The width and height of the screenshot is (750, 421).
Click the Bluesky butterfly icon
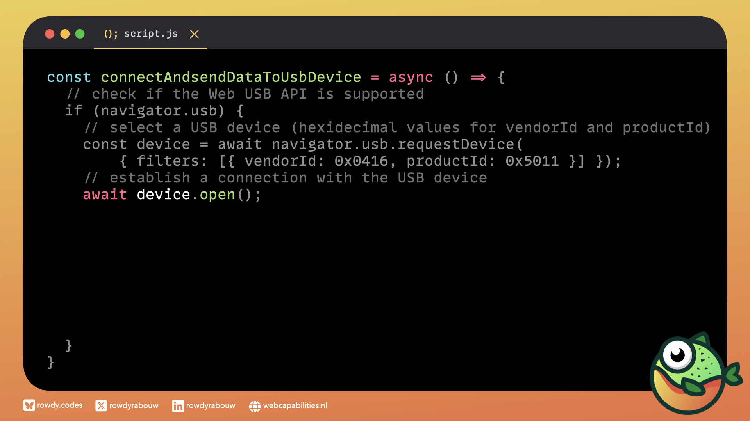[x=29, y=405]
